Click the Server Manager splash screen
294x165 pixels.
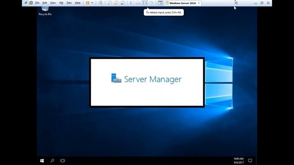147,82
